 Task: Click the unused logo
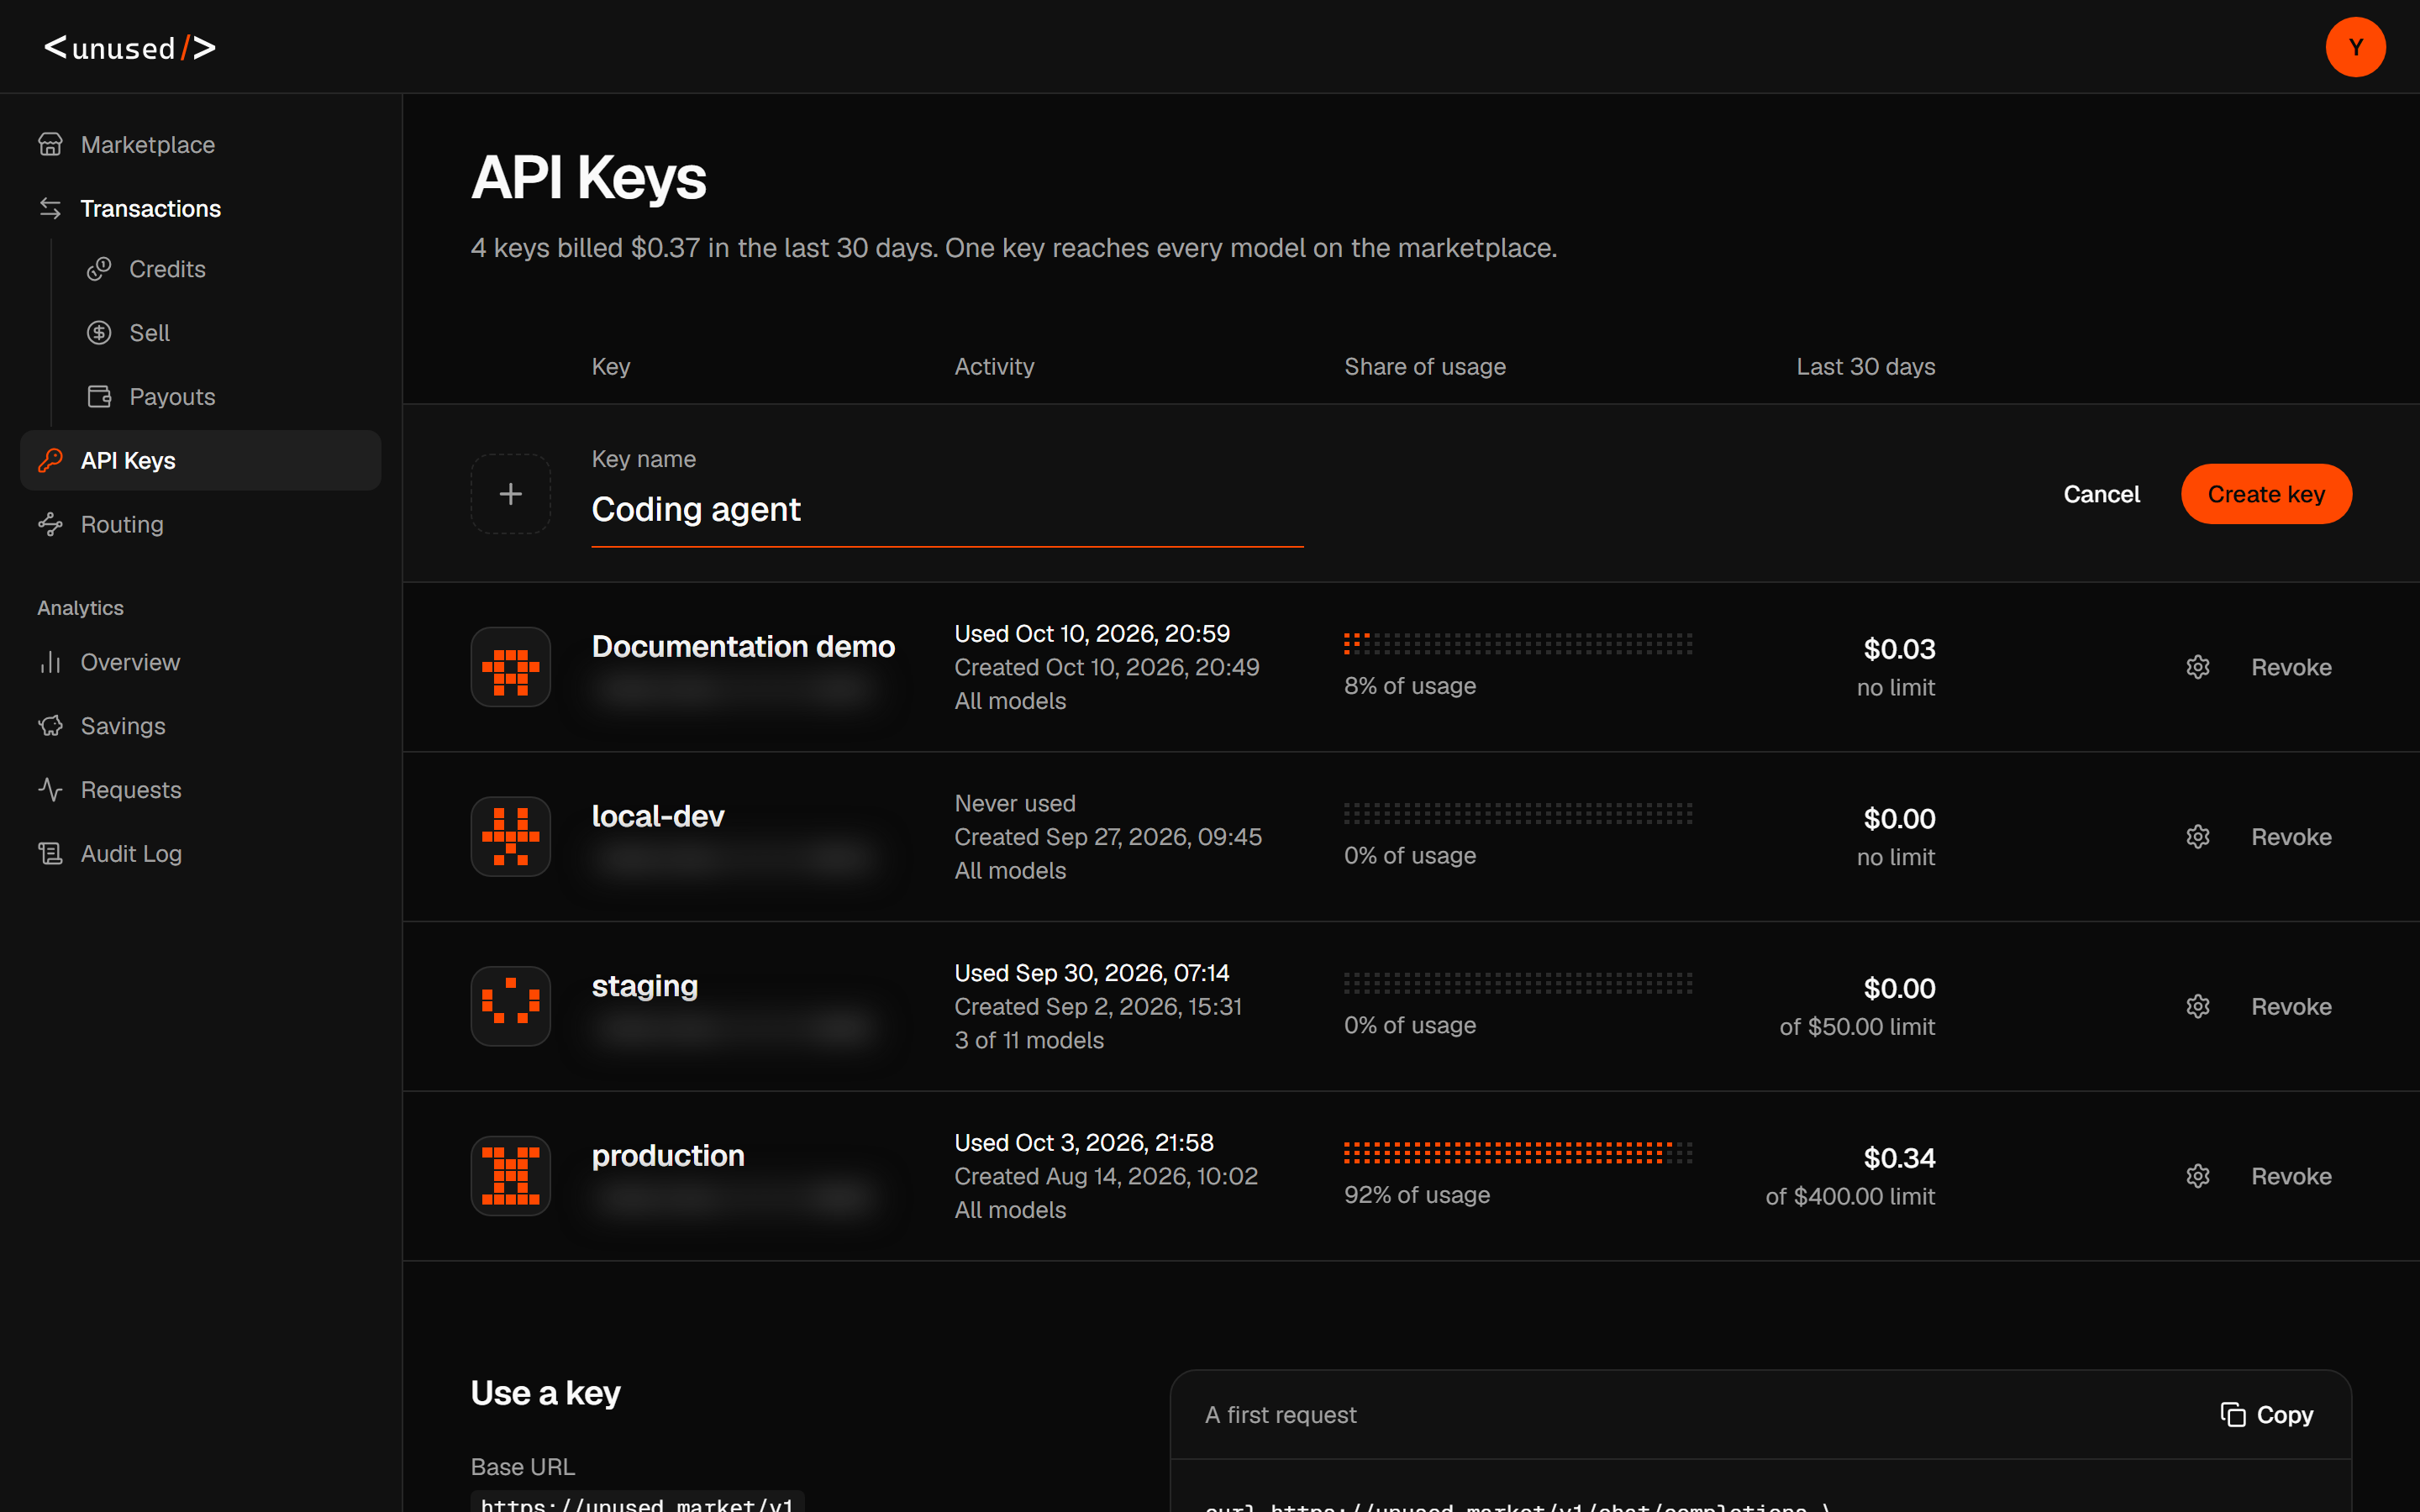coord(130,48)
